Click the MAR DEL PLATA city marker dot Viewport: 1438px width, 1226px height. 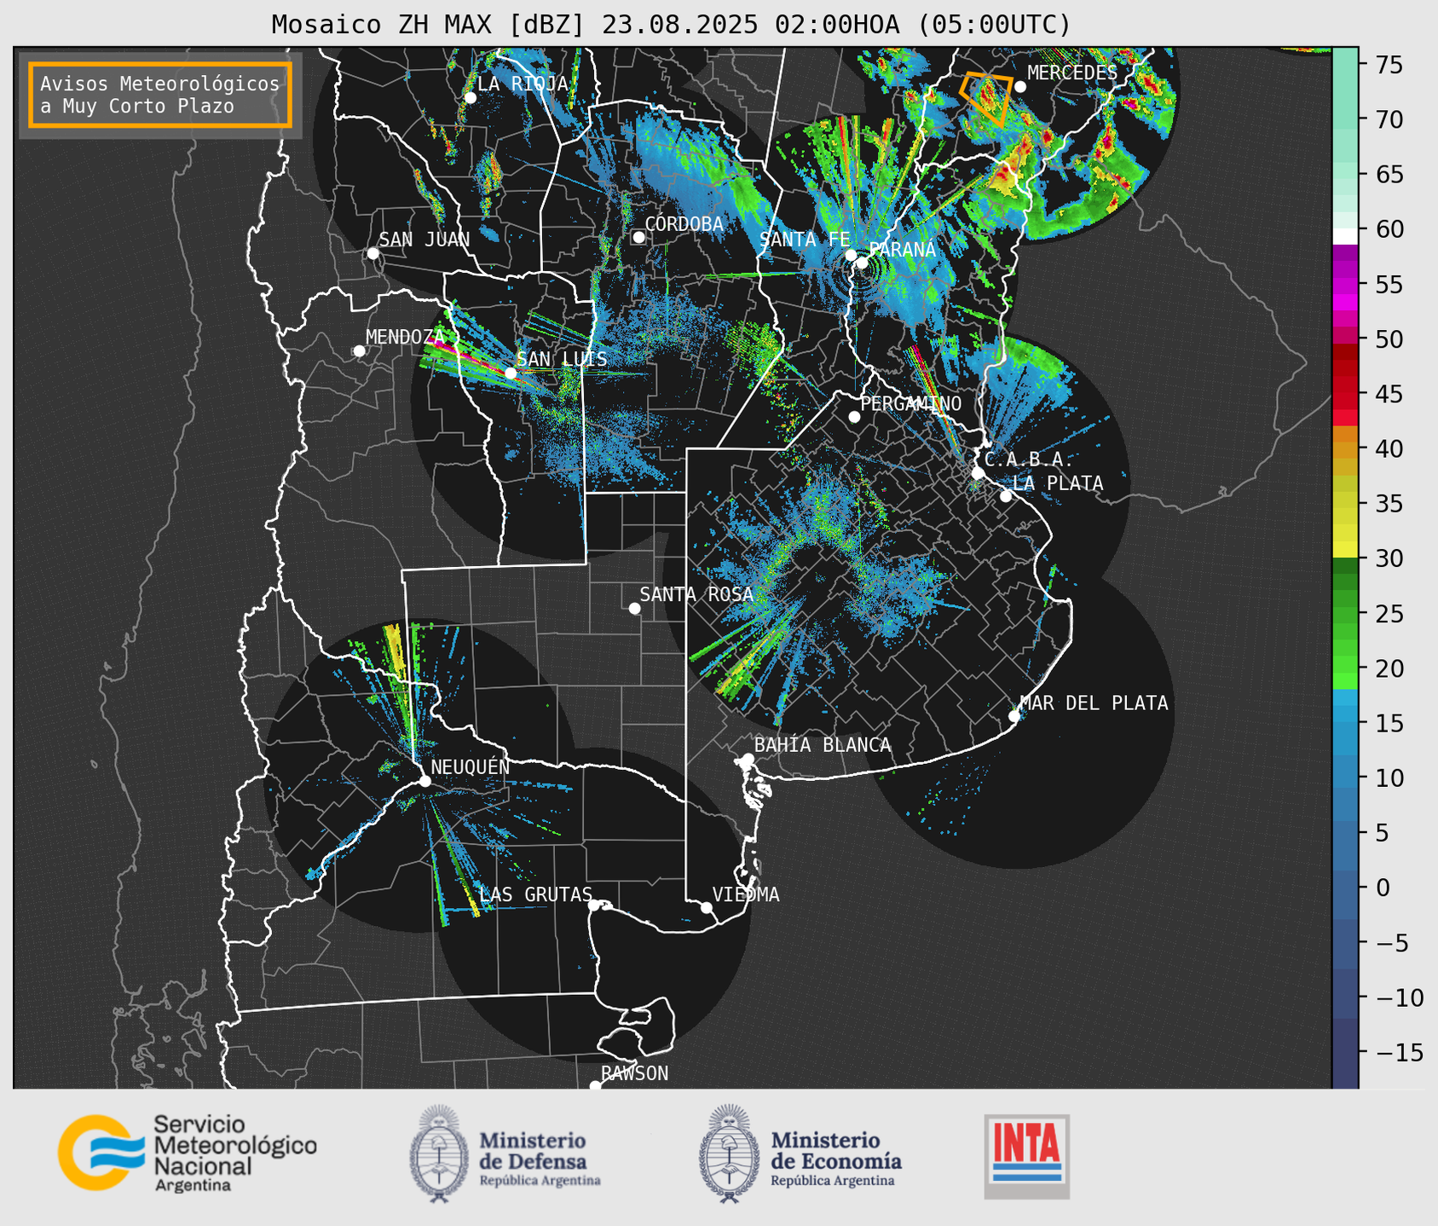1014,715
